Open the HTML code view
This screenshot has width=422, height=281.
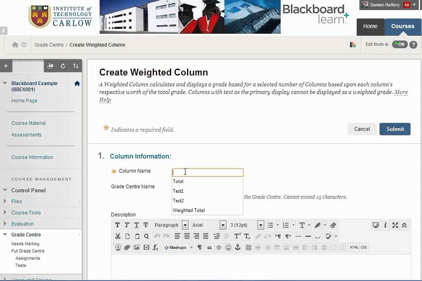click(x=354, y=248)
